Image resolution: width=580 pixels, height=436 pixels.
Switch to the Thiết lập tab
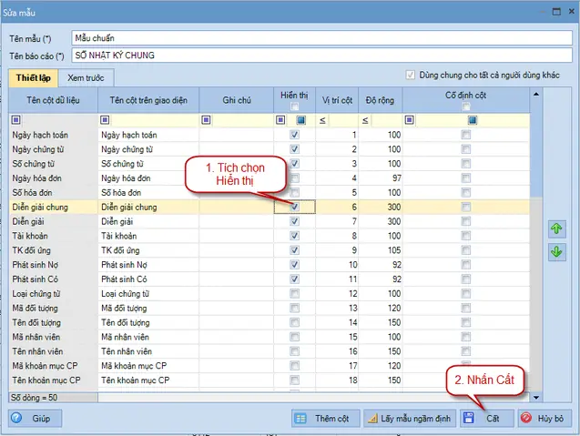pos(34,78)
